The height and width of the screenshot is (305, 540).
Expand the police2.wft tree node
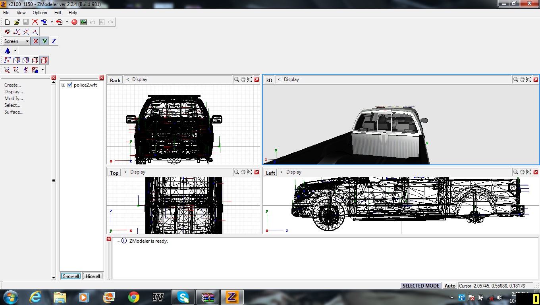63,85
